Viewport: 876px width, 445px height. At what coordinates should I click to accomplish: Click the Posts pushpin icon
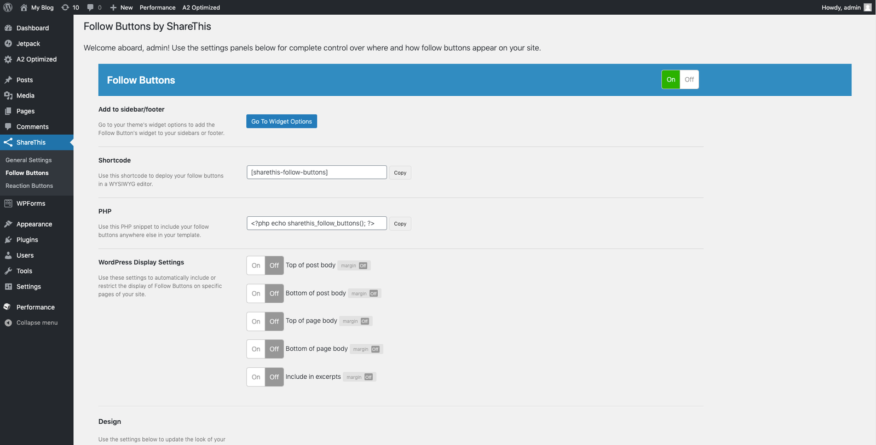[8, 80]
